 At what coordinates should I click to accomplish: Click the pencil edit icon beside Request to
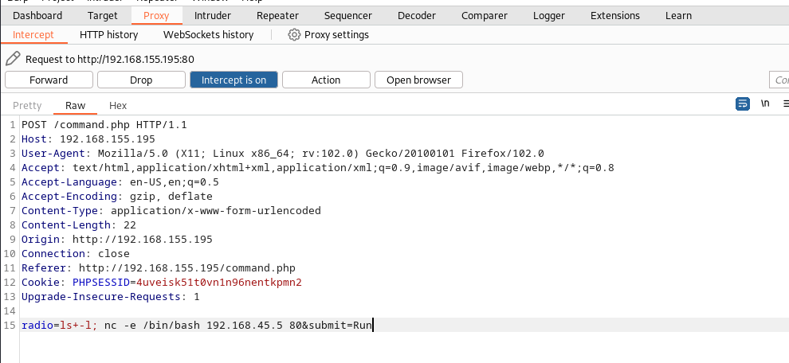13,59
